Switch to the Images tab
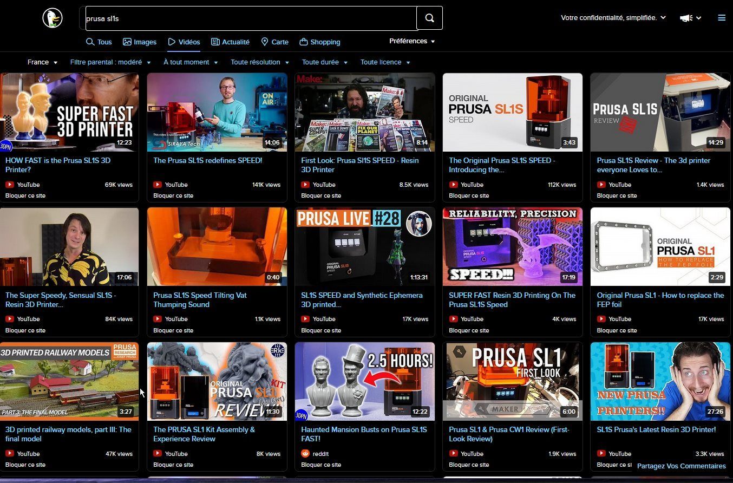733x483 pixels. pyautogui.click(x=140, y=42)
